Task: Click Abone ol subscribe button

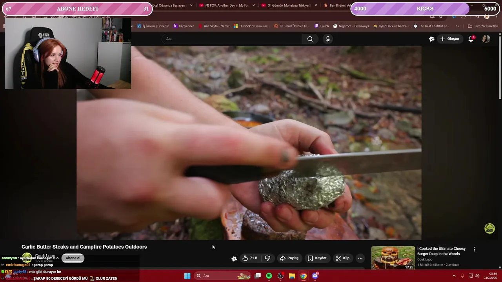Action: point(73,258)
